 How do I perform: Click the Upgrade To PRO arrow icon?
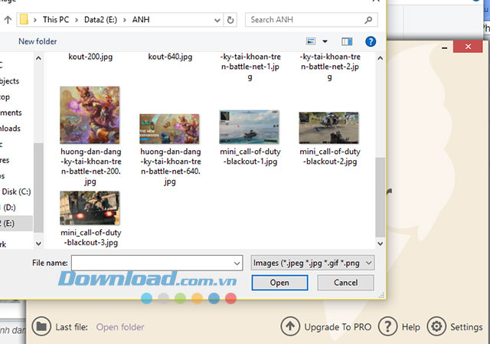[289, 326]
